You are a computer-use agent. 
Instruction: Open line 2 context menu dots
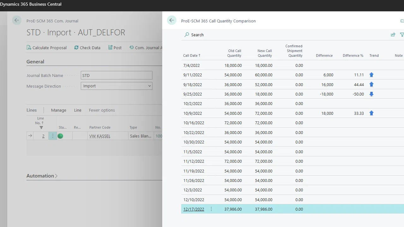pos(53,136)
